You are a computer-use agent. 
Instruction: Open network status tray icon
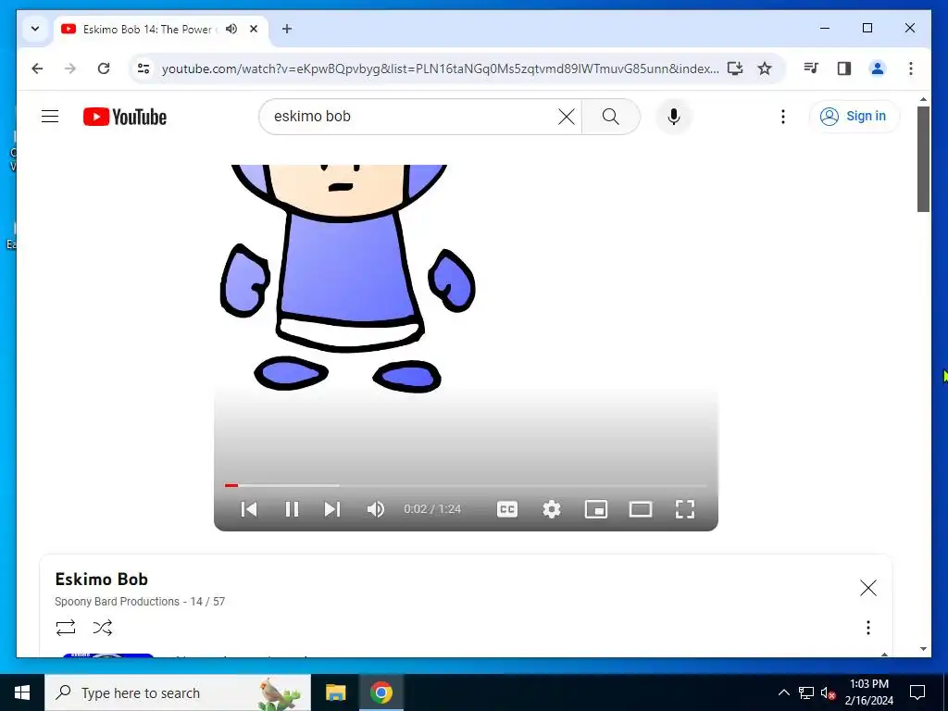[806, 692]
